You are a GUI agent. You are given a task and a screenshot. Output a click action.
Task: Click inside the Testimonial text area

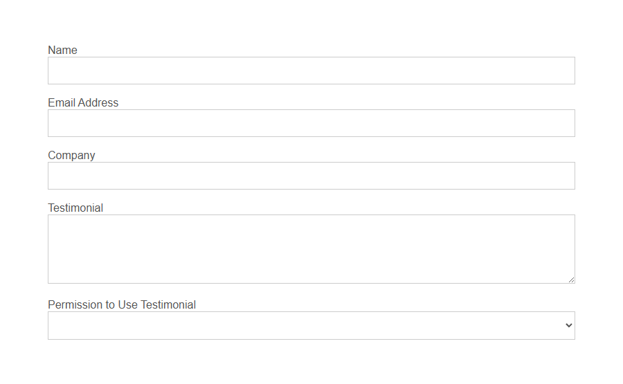[311, 249]
